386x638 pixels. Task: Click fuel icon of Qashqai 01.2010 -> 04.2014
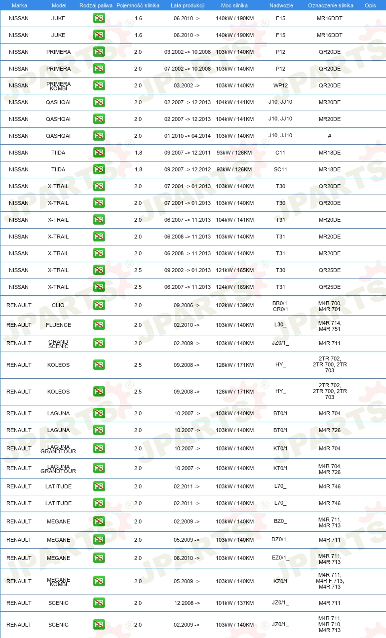click(99, 136)
